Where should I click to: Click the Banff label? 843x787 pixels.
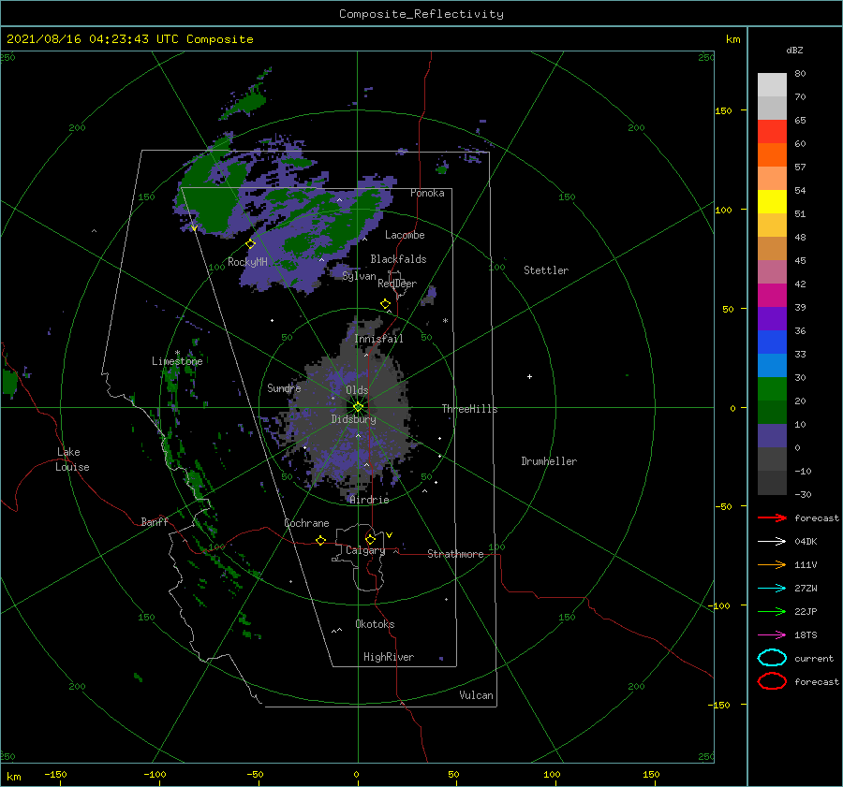(155, 522)
